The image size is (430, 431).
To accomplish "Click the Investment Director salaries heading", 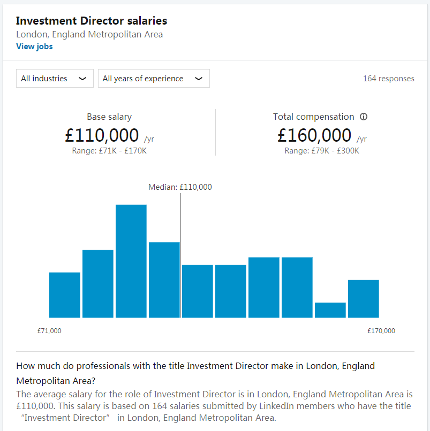I will click(92, 21).
